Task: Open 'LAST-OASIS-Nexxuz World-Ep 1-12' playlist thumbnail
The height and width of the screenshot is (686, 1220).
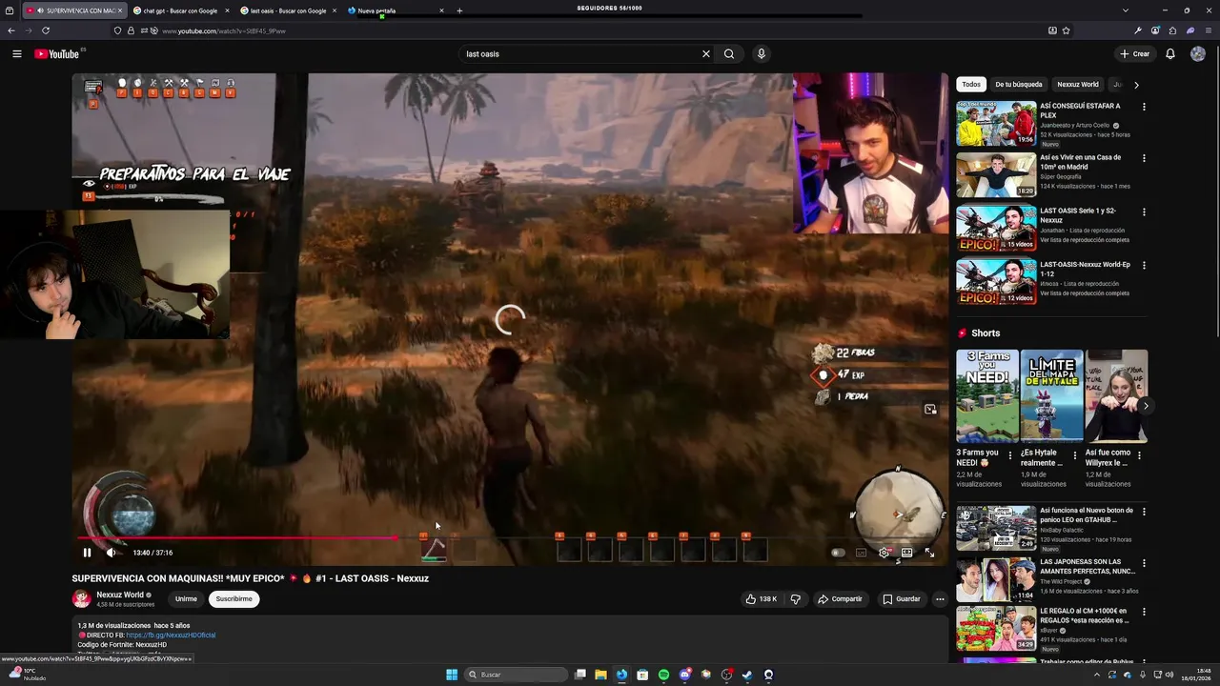Action: point(996,282)
